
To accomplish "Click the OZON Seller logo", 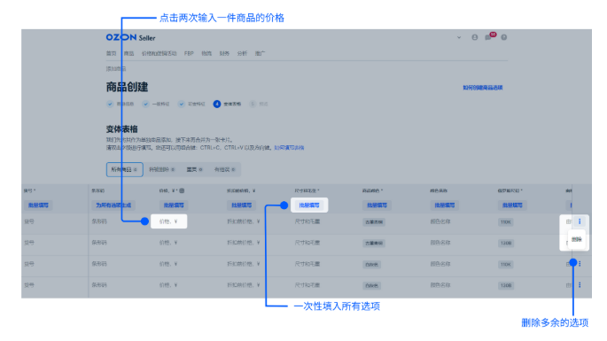I will pyautogui.click(x=130, y=37).
